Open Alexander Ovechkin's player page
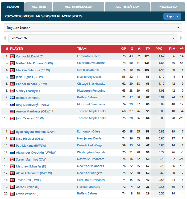 (36, 153)
